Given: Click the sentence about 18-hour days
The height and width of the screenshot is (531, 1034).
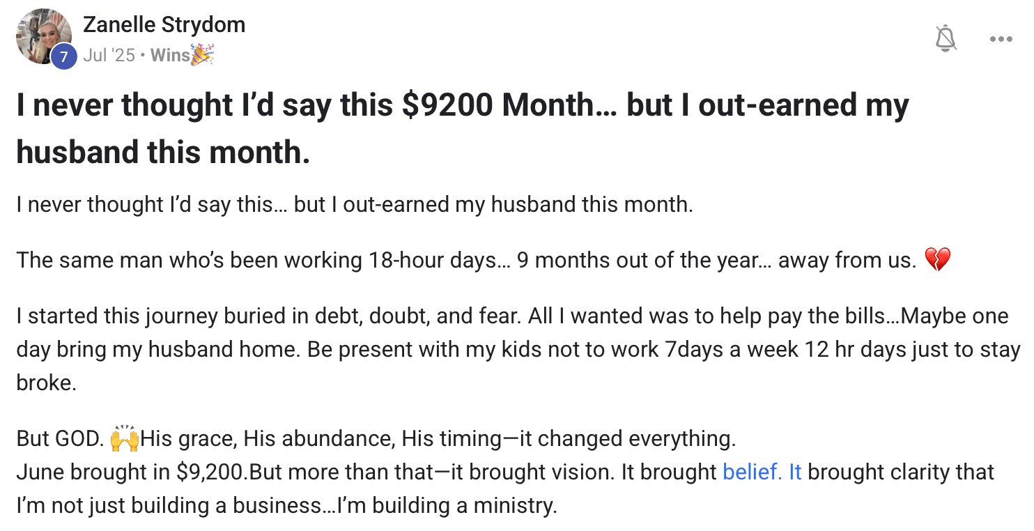Looking at the screenshot, I should (x=465, y=260).
